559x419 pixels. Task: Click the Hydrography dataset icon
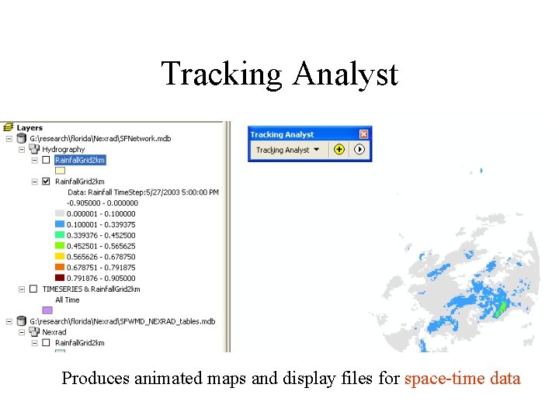tap(34, 149)
